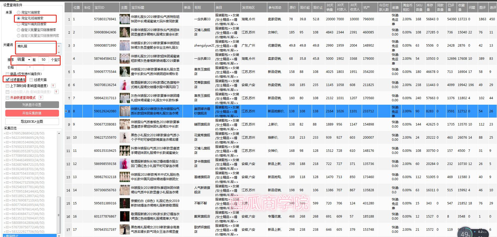
Task: Click the maximum 价格 input field
Action: 38,67
